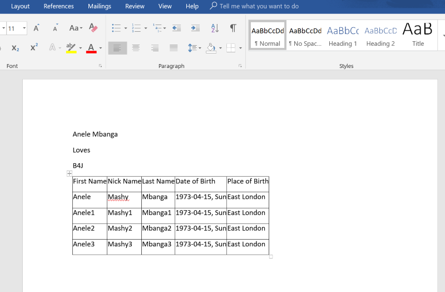
Task: Align text right
Action: (x=155, y=48)
